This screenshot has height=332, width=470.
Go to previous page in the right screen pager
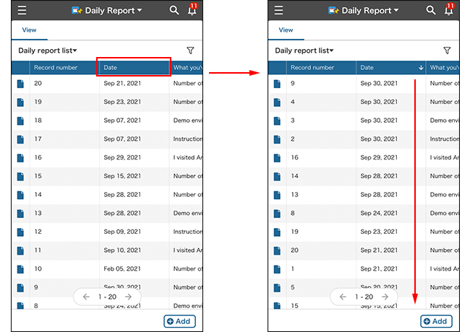pos(343,297)
